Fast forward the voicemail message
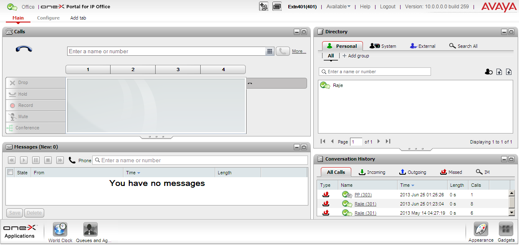Image resolution: width=519 pixels, height=245 pixels. pos(60,160)
